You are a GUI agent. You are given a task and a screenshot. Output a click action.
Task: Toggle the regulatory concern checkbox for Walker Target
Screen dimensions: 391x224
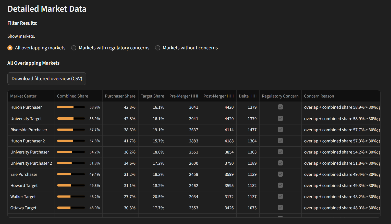point(280,197)
